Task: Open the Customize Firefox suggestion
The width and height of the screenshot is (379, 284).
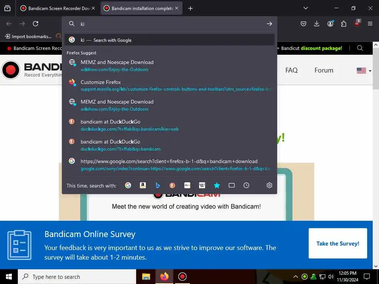Action: pyautogui.click(x=170, y=85)
